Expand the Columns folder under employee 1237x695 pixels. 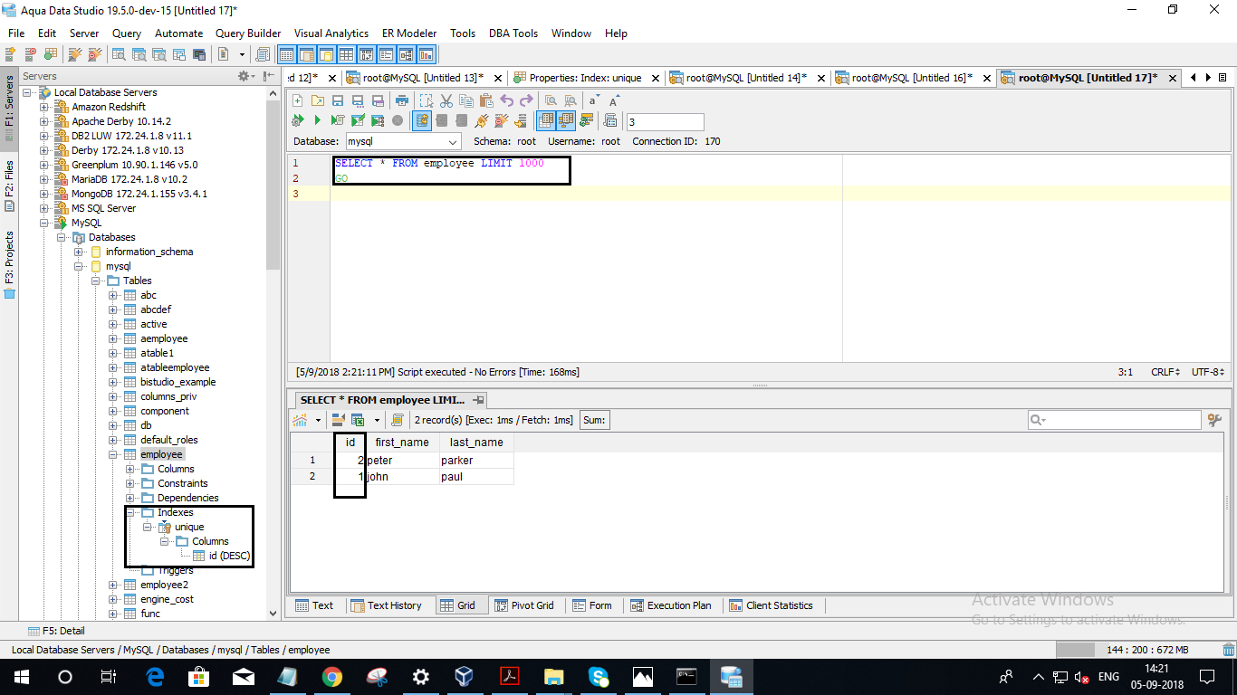click(x=130, y=469)
